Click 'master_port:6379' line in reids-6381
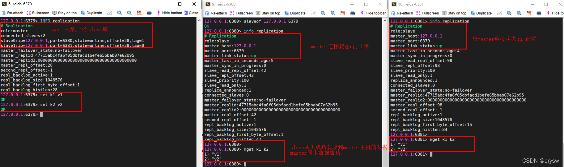Screen dimensions: 564x167 [410, 41]
